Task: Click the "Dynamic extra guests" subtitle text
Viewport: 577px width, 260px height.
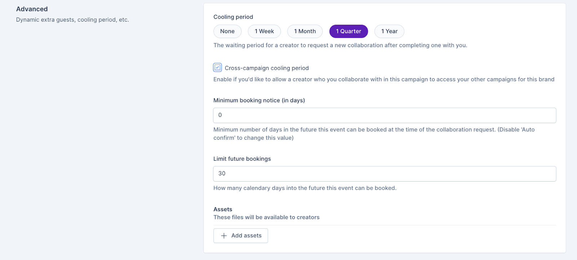Action: point(72,20)
